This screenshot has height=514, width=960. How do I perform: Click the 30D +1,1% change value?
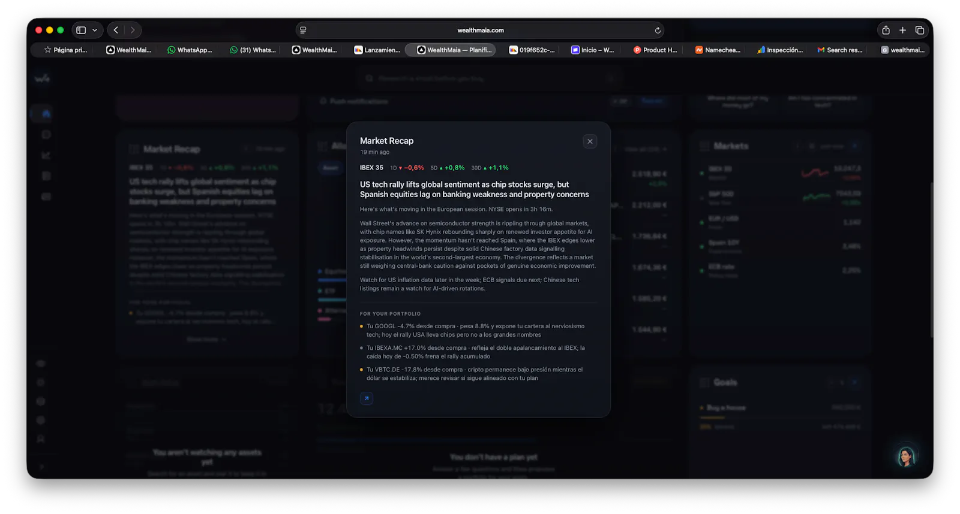(x=490, y=168)
